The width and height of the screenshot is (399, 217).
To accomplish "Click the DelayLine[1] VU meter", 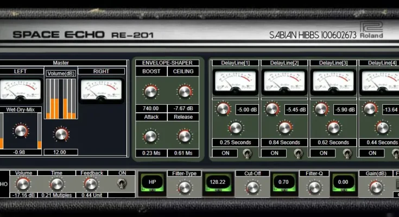I will [235, 81].
